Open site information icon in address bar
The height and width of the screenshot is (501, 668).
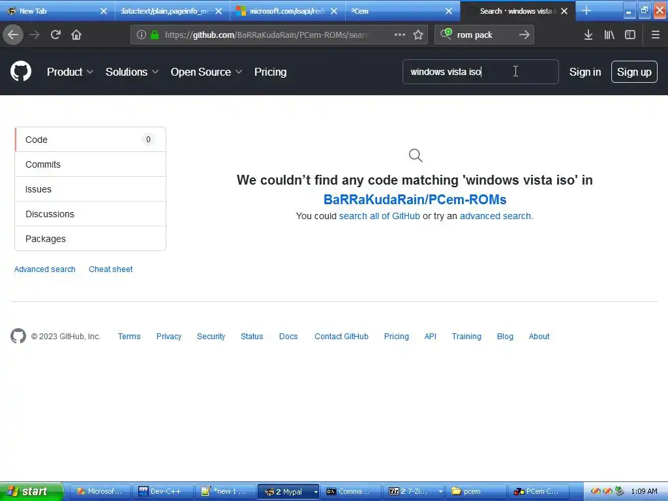142,35
